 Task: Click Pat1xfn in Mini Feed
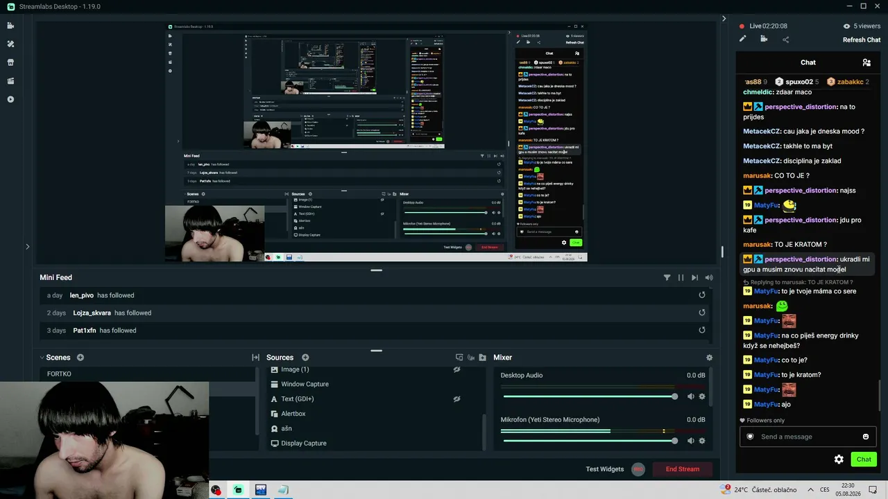coord(85,331)
